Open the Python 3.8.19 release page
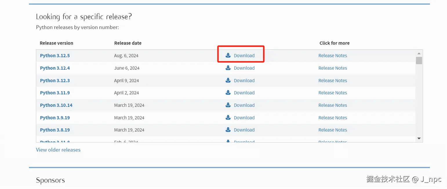This screenshot has width=447, height=189. pyautogui.click(x=55, y=130)
